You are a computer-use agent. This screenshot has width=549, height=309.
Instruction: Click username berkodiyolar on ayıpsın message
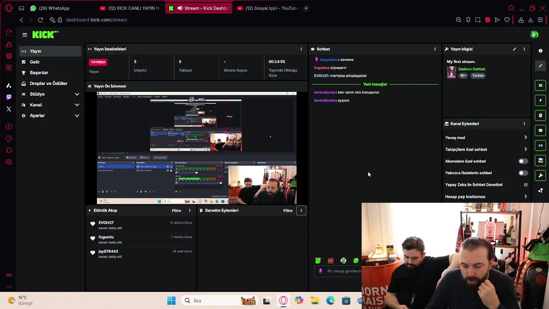click(325, 100)
